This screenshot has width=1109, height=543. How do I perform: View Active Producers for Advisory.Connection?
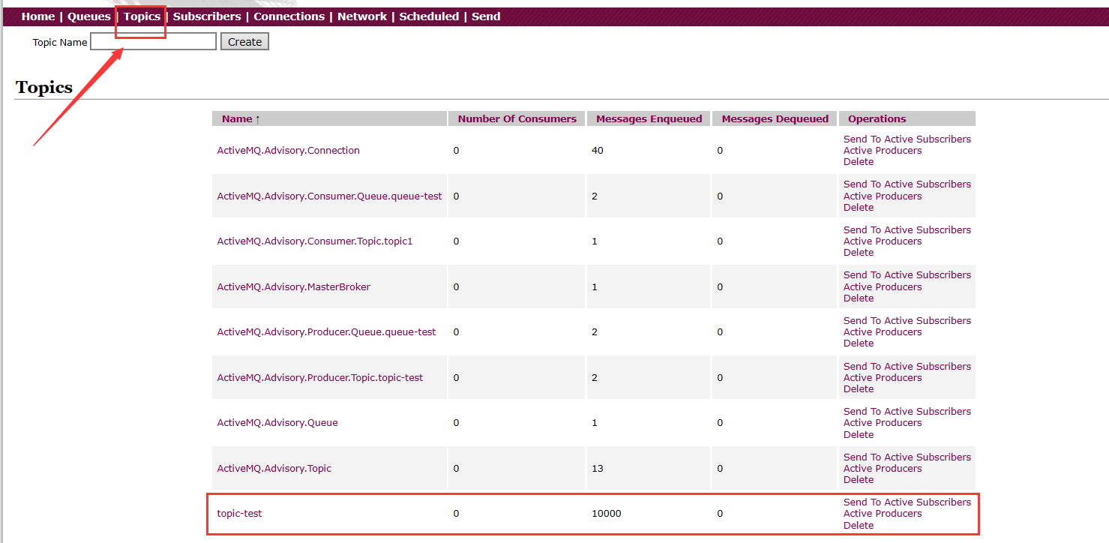tap(883, 151)
